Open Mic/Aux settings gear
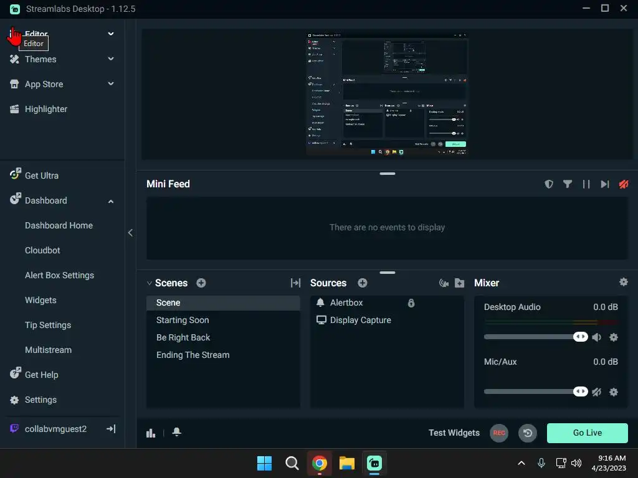 point(614,392)
